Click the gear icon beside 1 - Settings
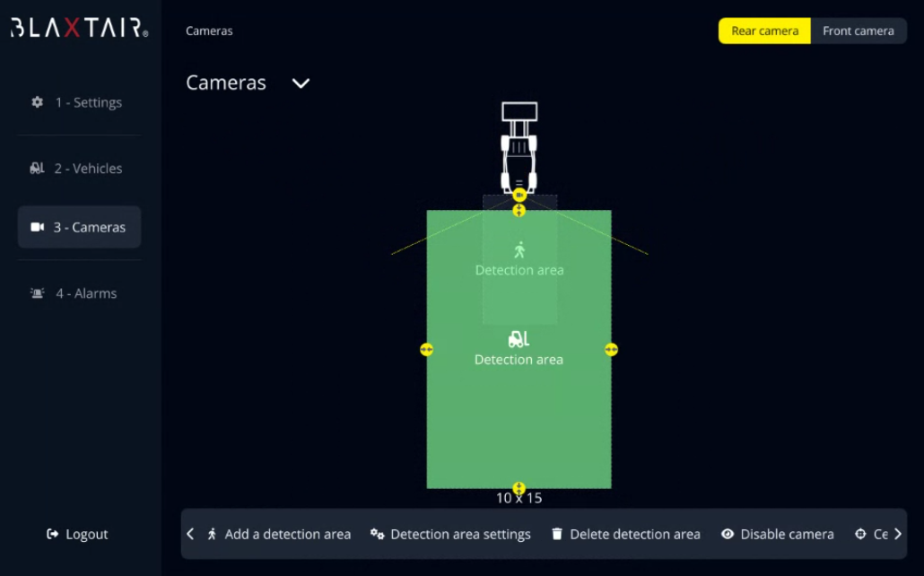This screenshot has height=576, width=924. tap(37, 102)
